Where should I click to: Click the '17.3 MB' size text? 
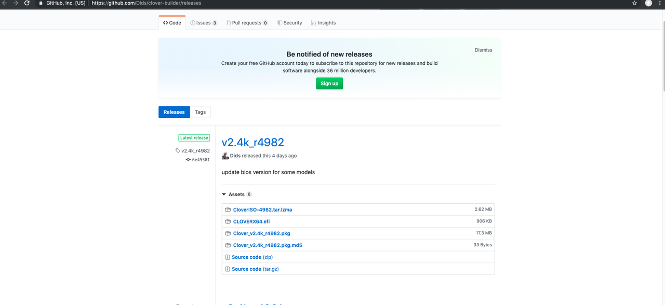coord(484,233)
